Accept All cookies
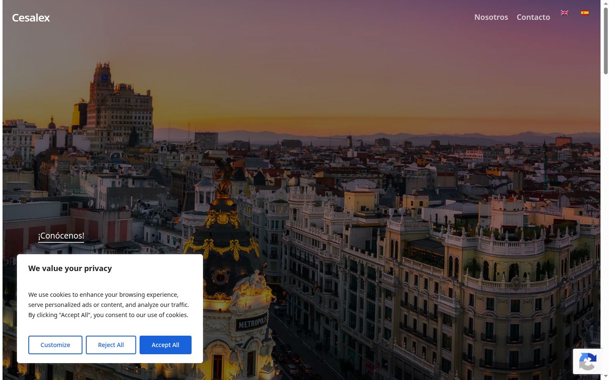The image size is (609, 380). [x=165, y=345]
